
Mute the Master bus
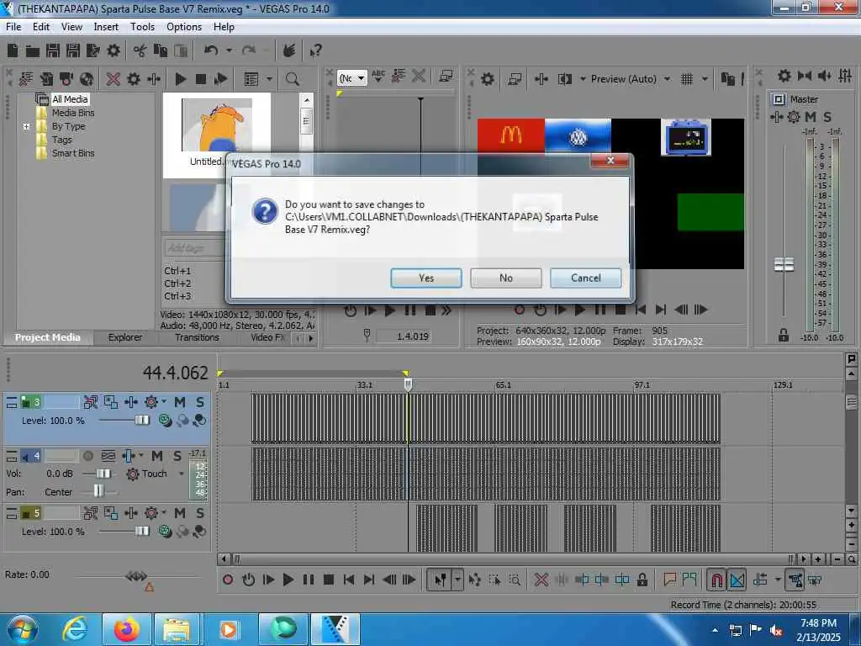(811, 117)
